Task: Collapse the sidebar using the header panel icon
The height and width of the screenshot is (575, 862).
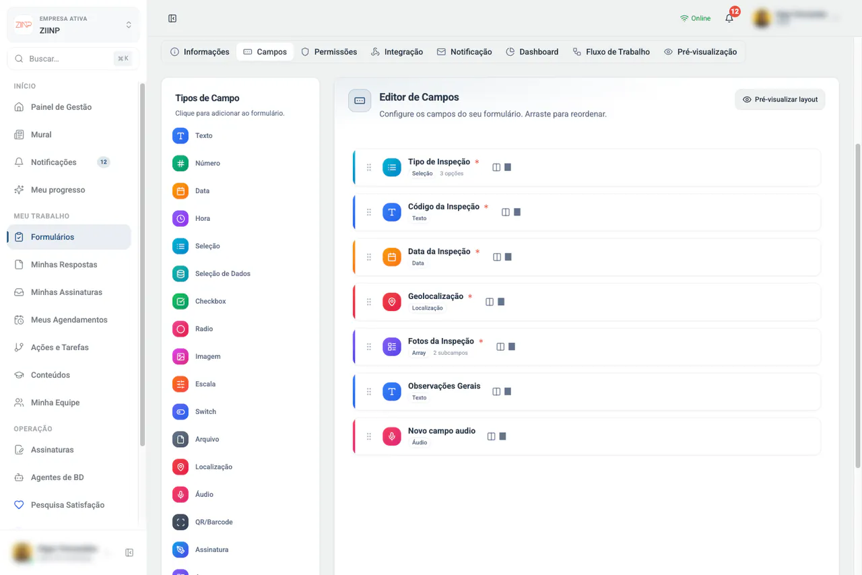Action: [172, 18]
